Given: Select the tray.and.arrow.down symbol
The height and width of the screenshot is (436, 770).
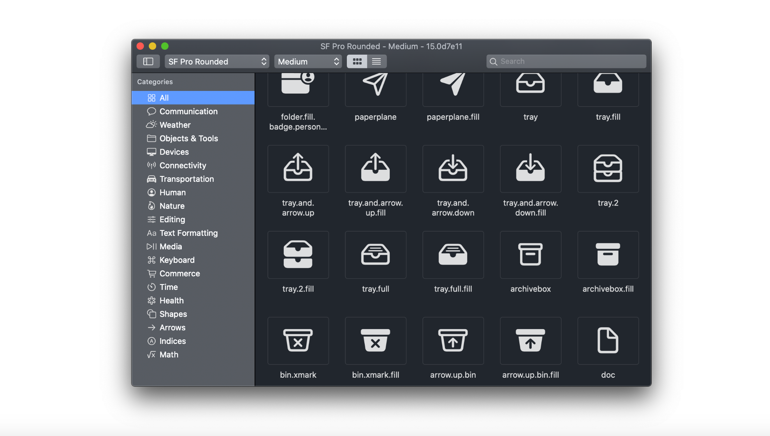Looking at the screenshot, I should [x=453, y=169].
